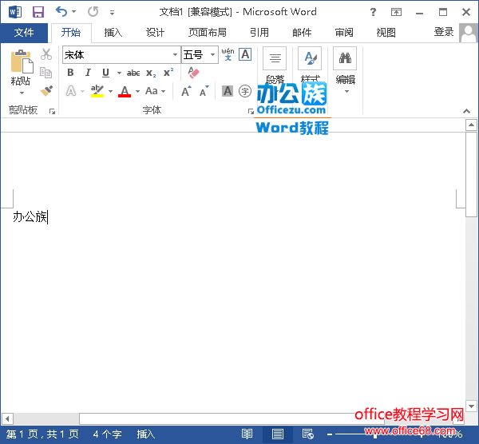The image size is (479, 444).
Task: Customize Quick Access Toolbar dropdown
Action: [112, 13]
